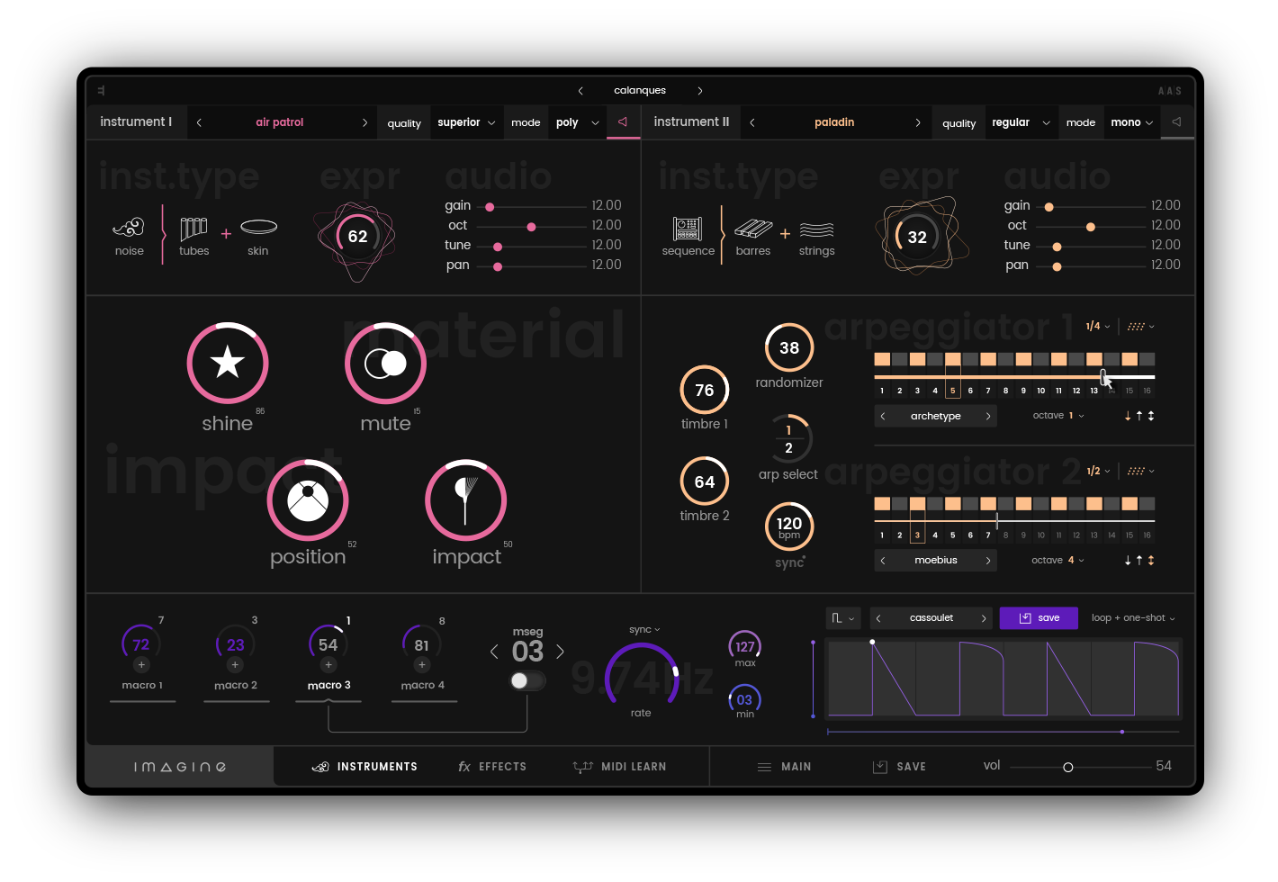Viewport: 1278px width, 882px height.
Task: Click the speaker icon for instrument I
Action: (622, 122)
